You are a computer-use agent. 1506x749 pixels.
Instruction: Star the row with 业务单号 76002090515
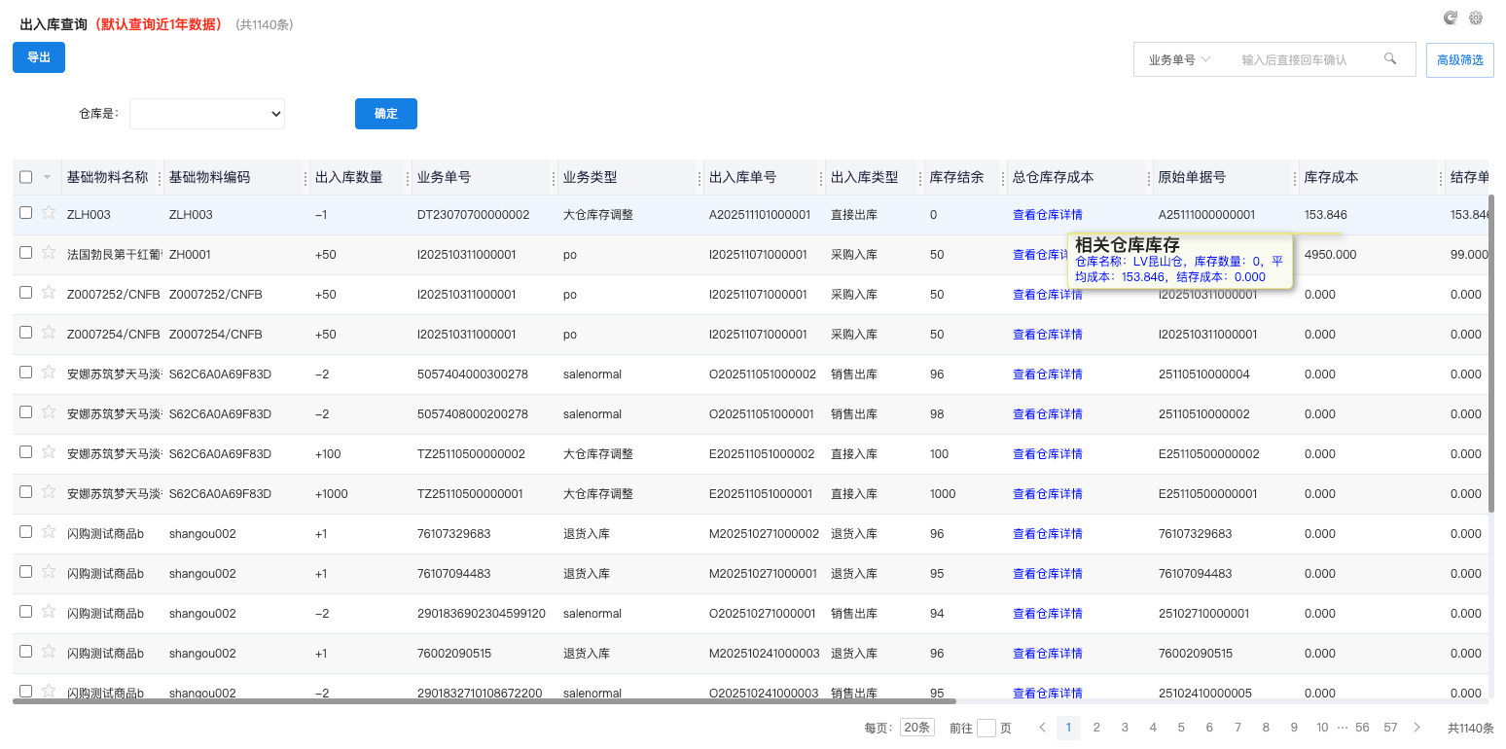coord(49,652)
